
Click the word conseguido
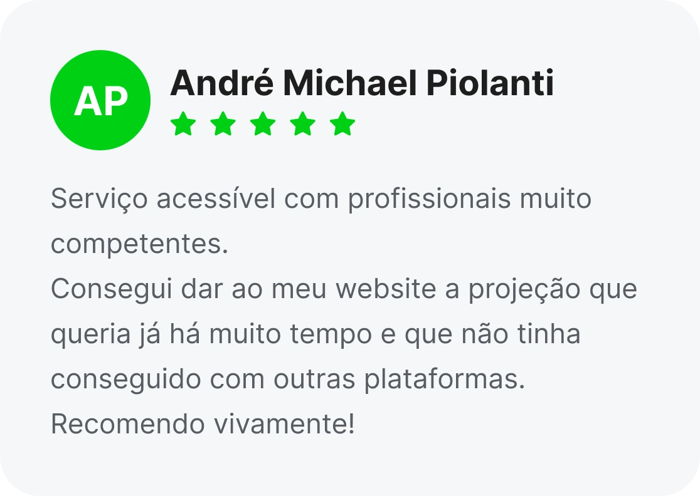(126, 380)
